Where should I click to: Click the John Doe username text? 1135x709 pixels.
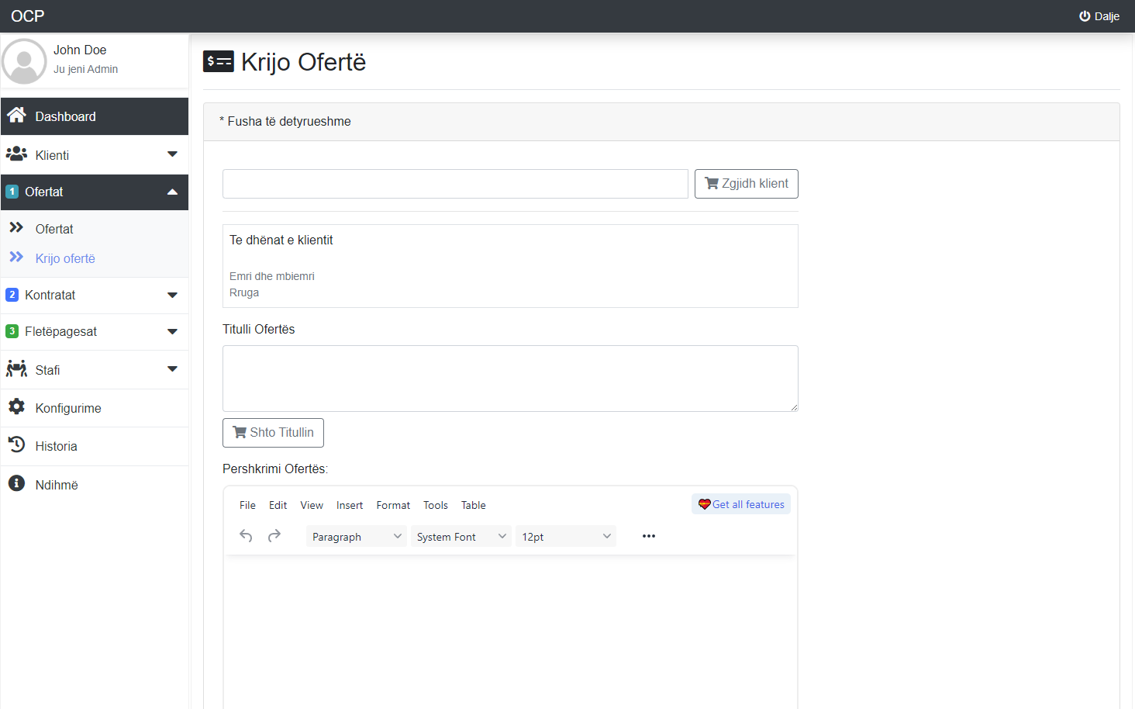[80, 50]
